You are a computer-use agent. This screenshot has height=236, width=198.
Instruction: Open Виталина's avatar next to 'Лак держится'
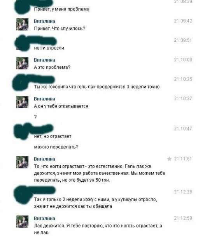[x=22, y=222]
